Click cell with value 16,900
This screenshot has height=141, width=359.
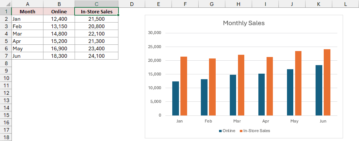pos(59,48)
